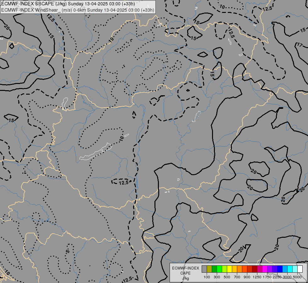Click the legend label '5000'
This screenshot has height=283, width=308.
coord(297,277)
